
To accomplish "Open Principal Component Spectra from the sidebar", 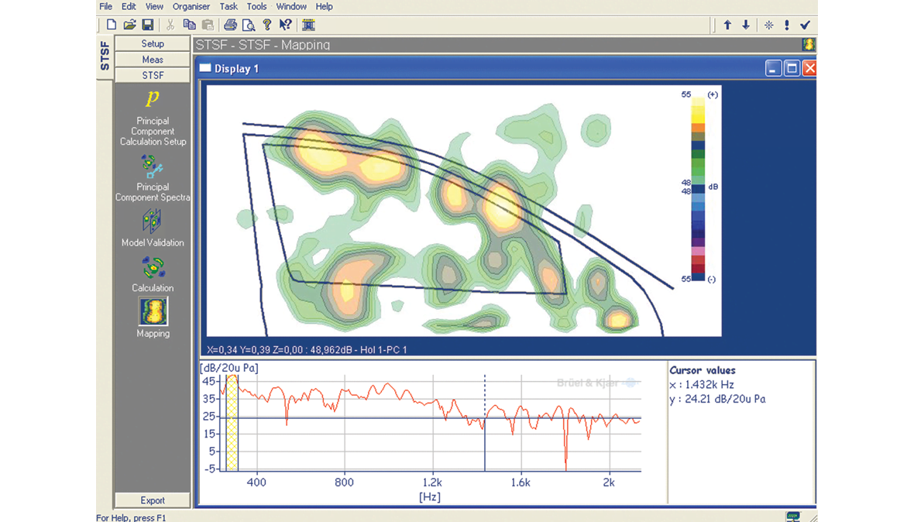I will pos(153,166).
